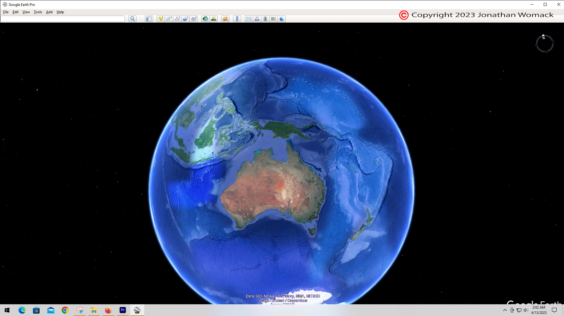This screenshot has height=316, width=564.
Task: Click the search magnifier button
Action: coord(132,19)
